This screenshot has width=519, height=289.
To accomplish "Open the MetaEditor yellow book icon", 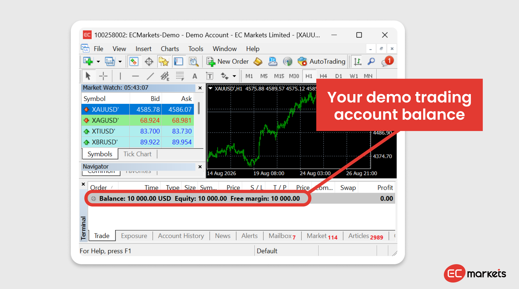I will [x=258, y=61].
